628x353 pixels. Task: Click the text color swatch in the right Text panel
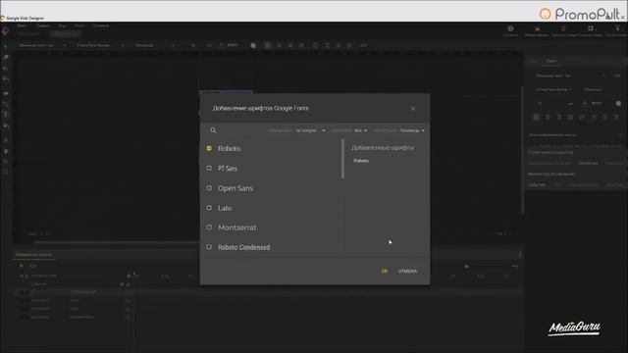(618, 104)
